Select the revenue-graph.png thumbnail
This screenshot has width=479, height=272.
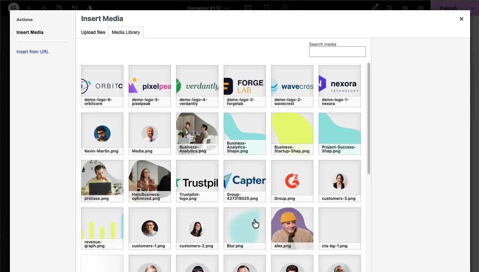point(102,229)
